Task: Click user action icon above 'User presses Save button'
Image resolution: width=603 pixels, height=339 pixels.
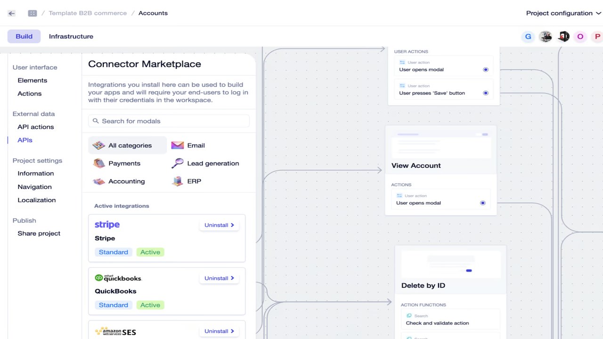Action: pyautogui.click(x=402, y=86)
